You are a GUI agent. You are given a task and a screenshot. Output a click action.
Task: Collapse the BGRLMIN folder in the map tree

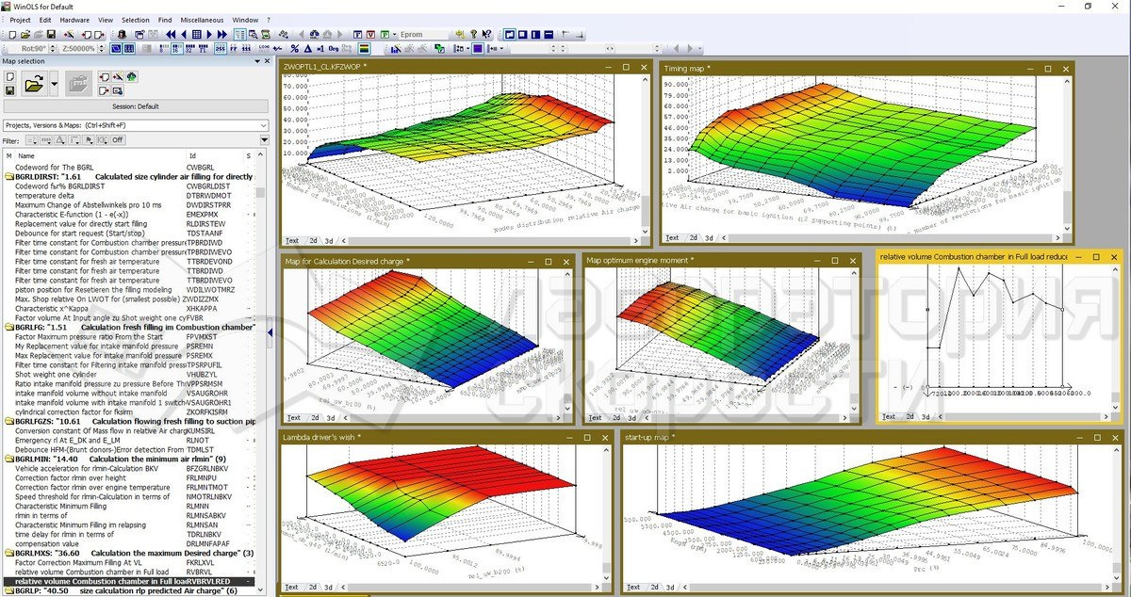tap(9, 459)
